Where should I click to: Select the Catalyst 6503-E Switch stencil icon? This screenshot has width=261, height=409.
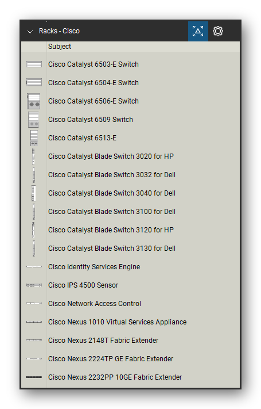[34, 64]
